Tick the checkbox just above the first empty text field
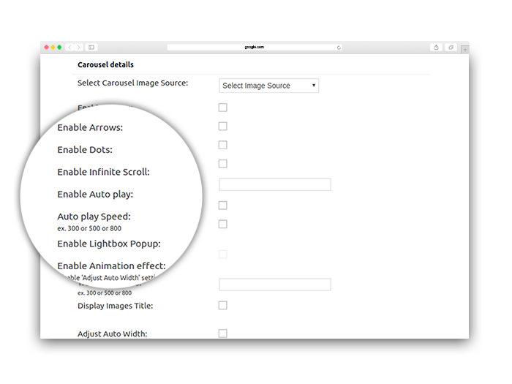This screenshot has width=512, height=384. tap(222, 164)
